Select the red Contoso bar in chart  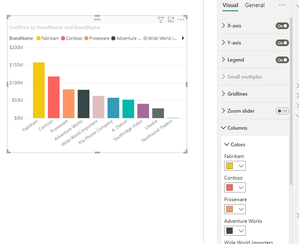click(54, 97)
